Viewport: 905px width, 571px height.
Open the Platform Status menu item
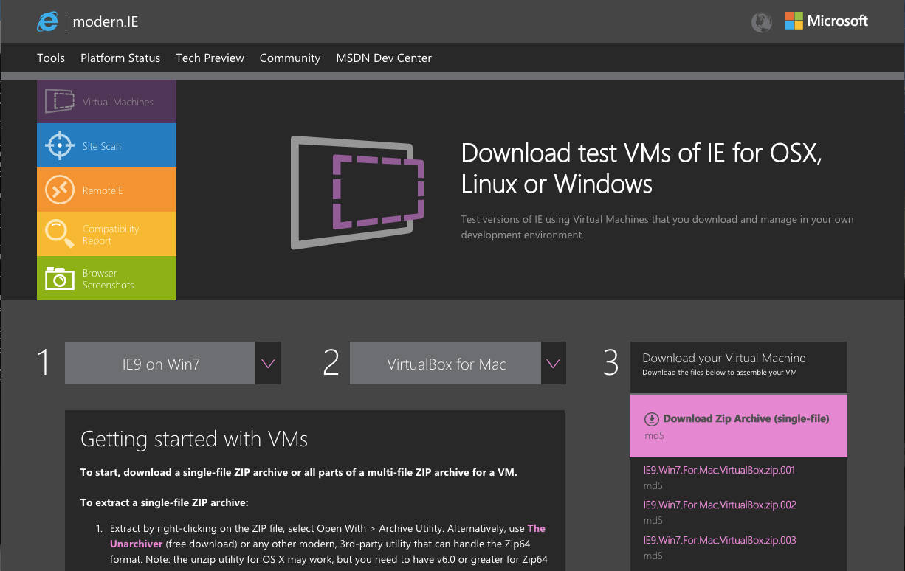(x=120, y=58)
